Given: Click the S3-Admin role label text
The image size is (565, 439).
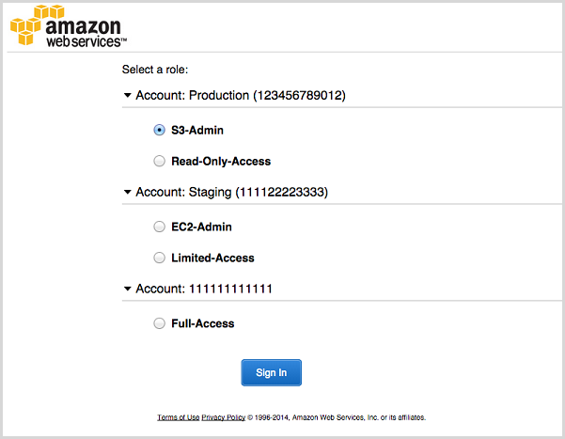Looking at the screenshot, I should [x=197, y=130].
